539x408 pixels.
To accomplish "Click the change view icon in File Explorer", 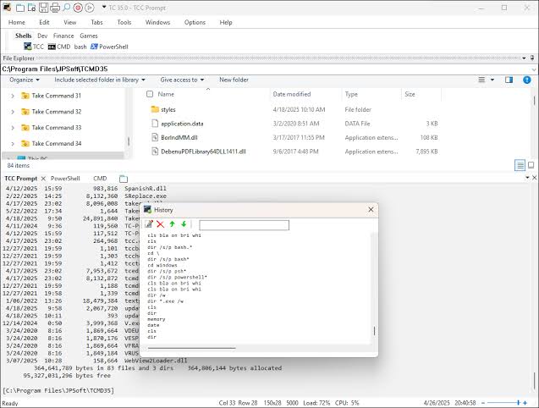I will (x=481, y=80).
